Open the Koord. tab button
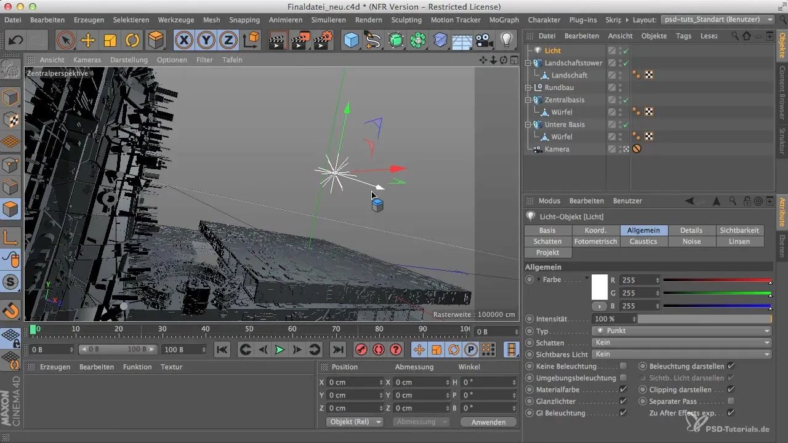 pyautogui.click(x=595, y=230)
